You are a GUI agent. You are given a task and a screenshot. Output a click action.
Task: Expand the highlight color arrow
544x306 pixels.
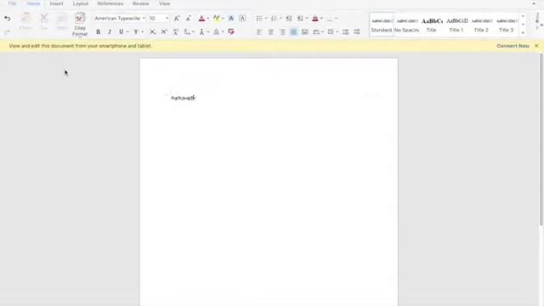[223, 19]
